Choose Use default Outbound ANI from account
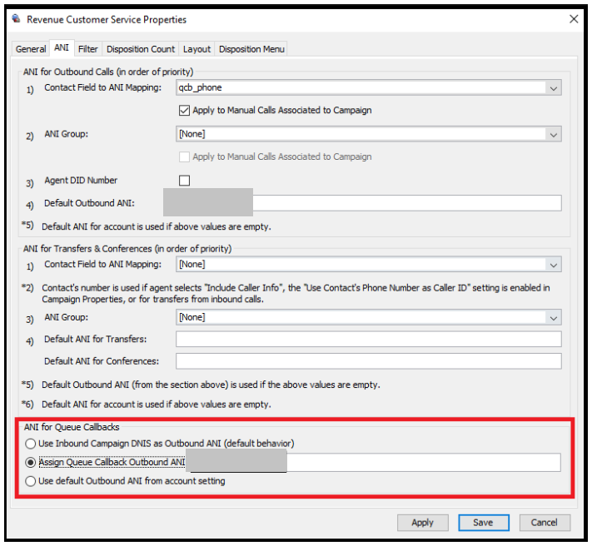 coord(31,481)
